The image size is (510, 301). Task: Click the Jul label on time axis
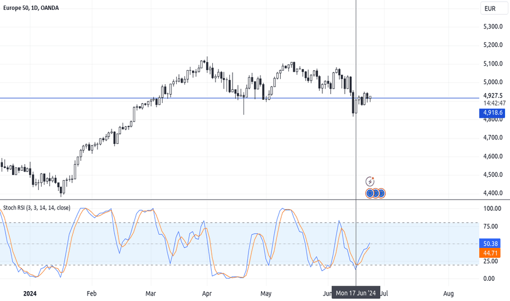384,293
